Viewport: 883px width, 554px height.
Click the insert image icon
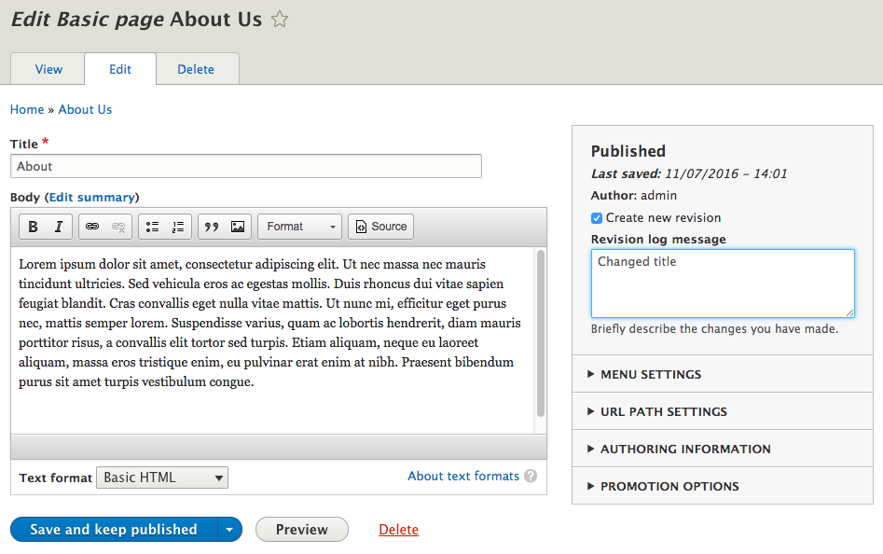(238, 227)
